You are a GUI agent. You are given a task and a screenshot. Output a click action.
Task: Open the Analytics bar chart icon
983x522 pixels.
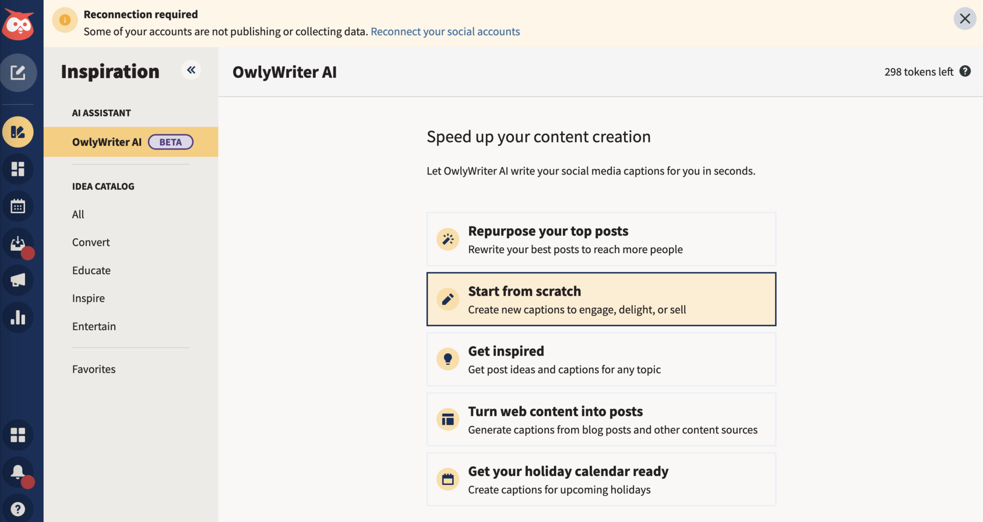[x=18, y=317]
